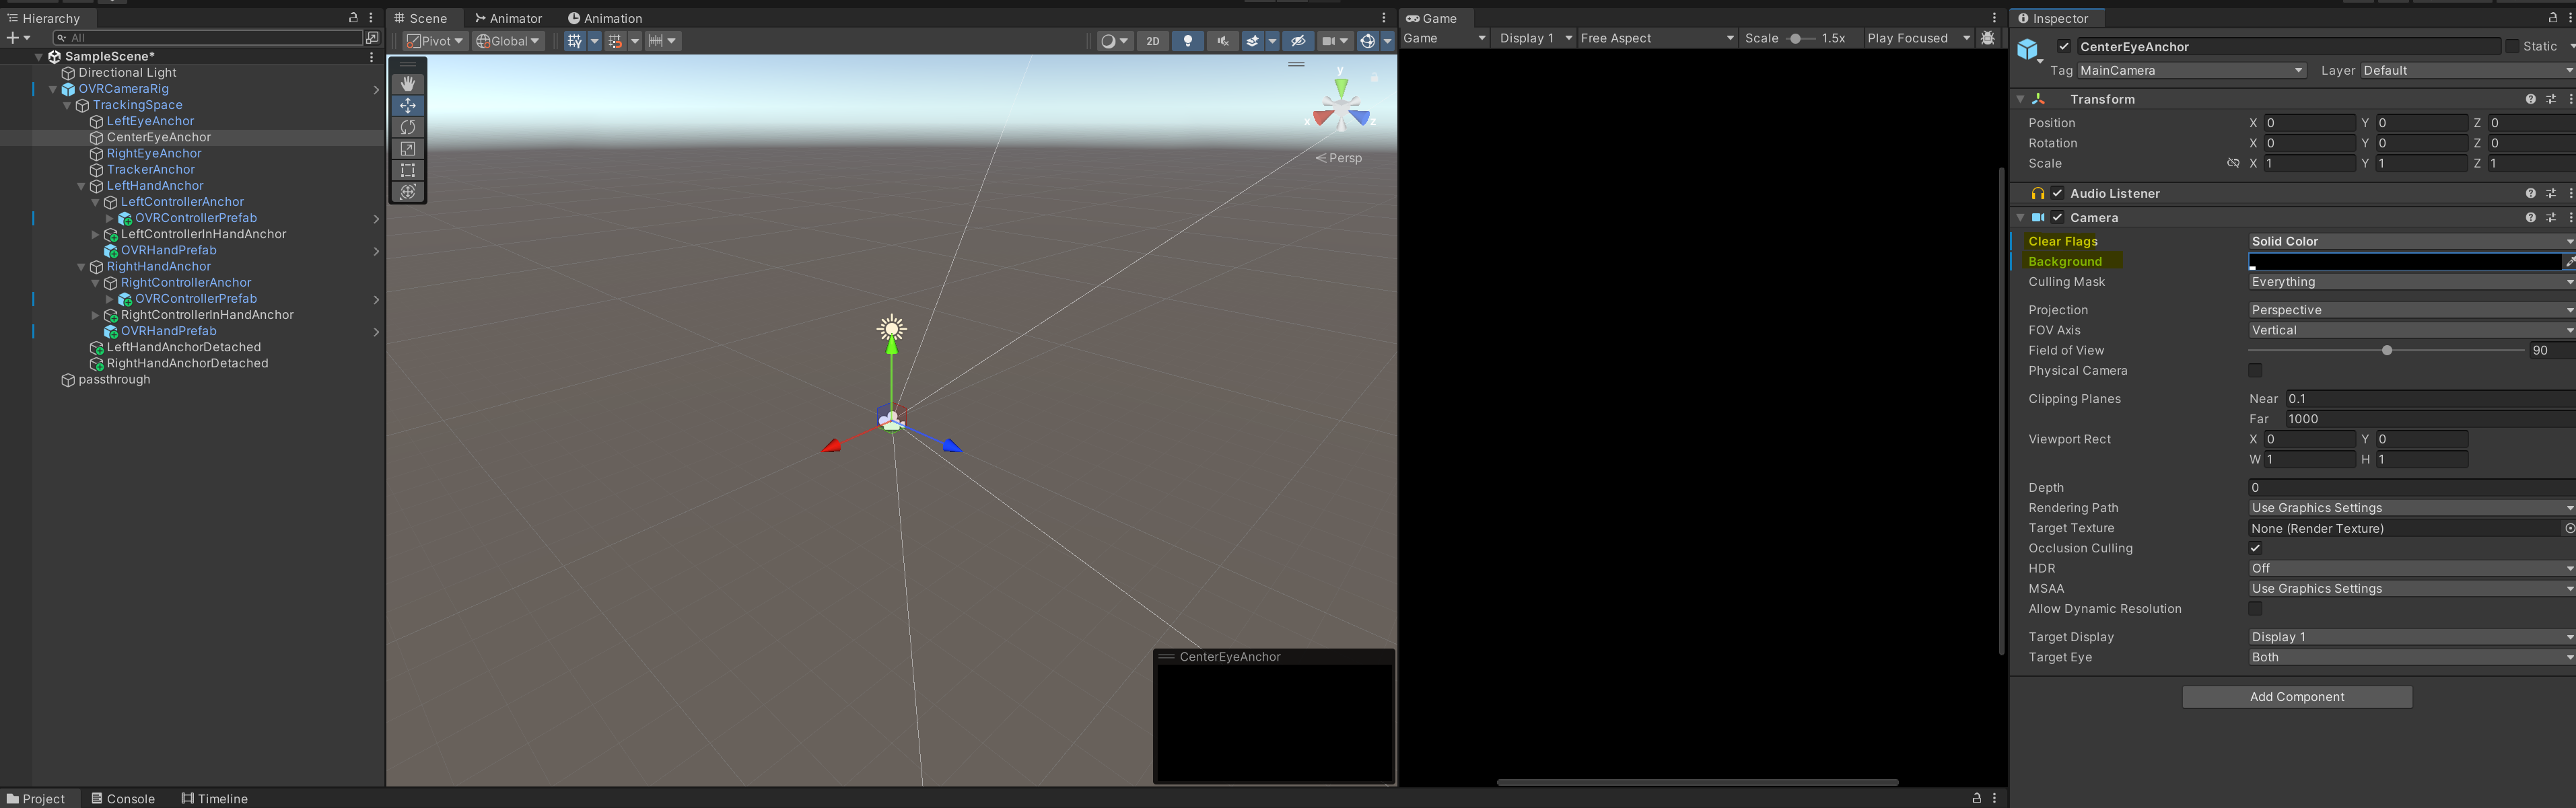This screenshot has width=2576, height=808.
Task: Select the Hand view tool
Action: coord(408,84)
